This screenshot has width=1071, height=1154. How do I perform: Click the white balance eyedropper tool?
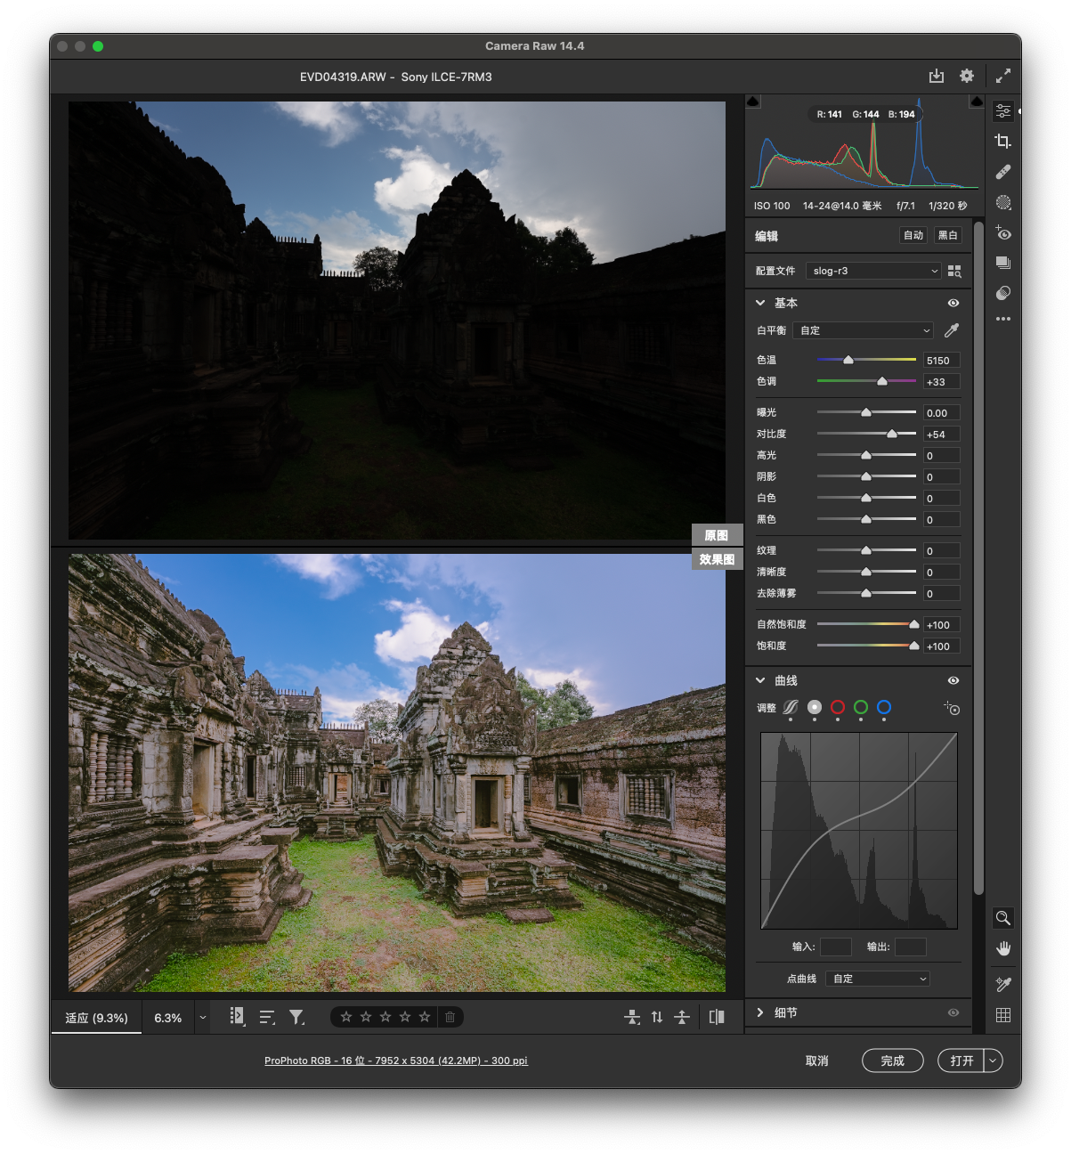pos(951,330)
